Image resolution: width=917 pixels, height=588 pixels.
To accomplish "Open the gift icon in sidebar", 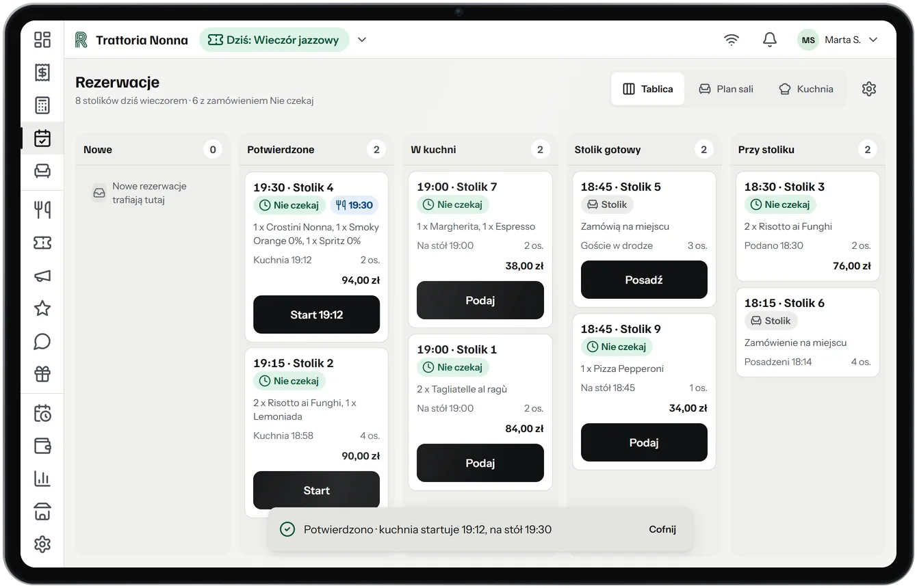I will (x=42, y=374).
